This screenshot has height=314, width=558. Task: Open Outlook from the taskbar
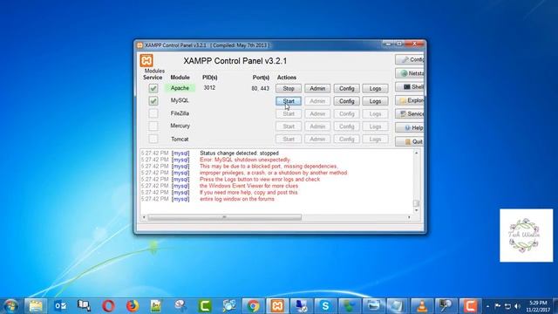pos(60,306)
